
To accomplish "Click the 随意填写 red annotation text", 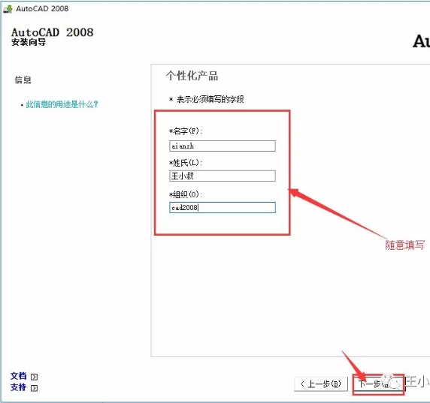I will (404, 245).
